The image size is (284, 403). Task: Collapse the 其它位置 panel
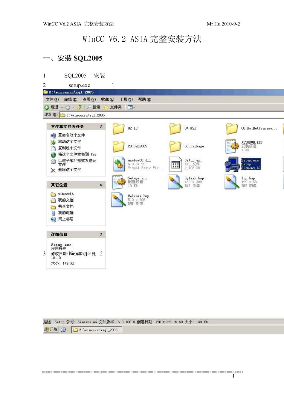101,185
